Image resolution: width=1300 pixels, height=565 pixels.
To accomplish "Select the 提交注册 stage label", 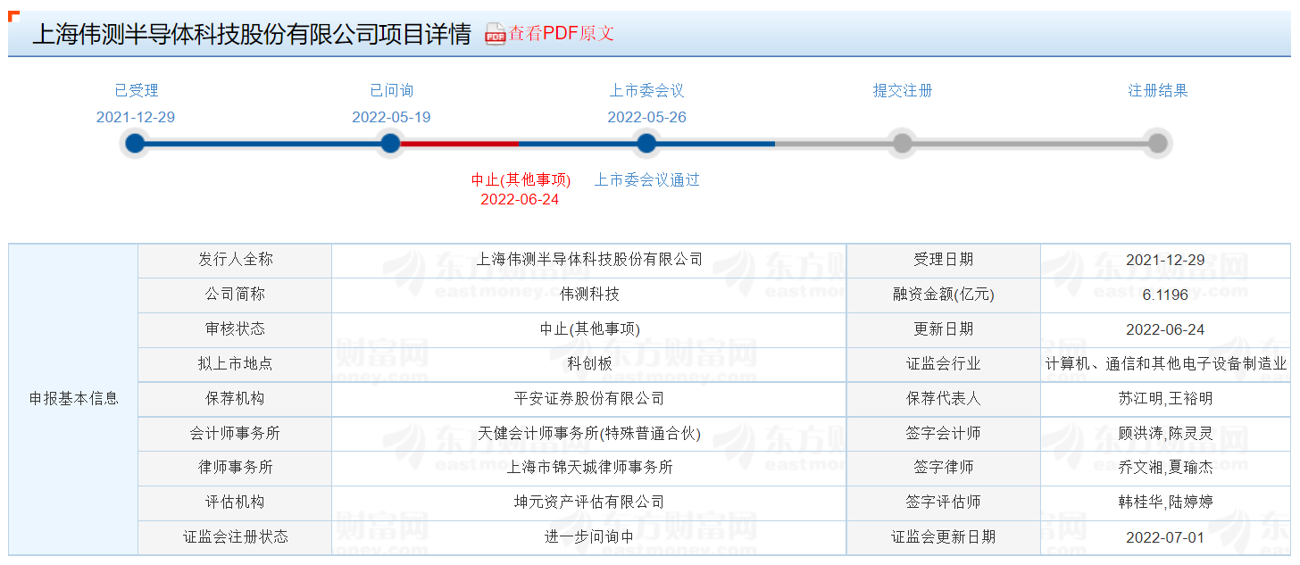I will pyautogui.click(x=902, y=90).
